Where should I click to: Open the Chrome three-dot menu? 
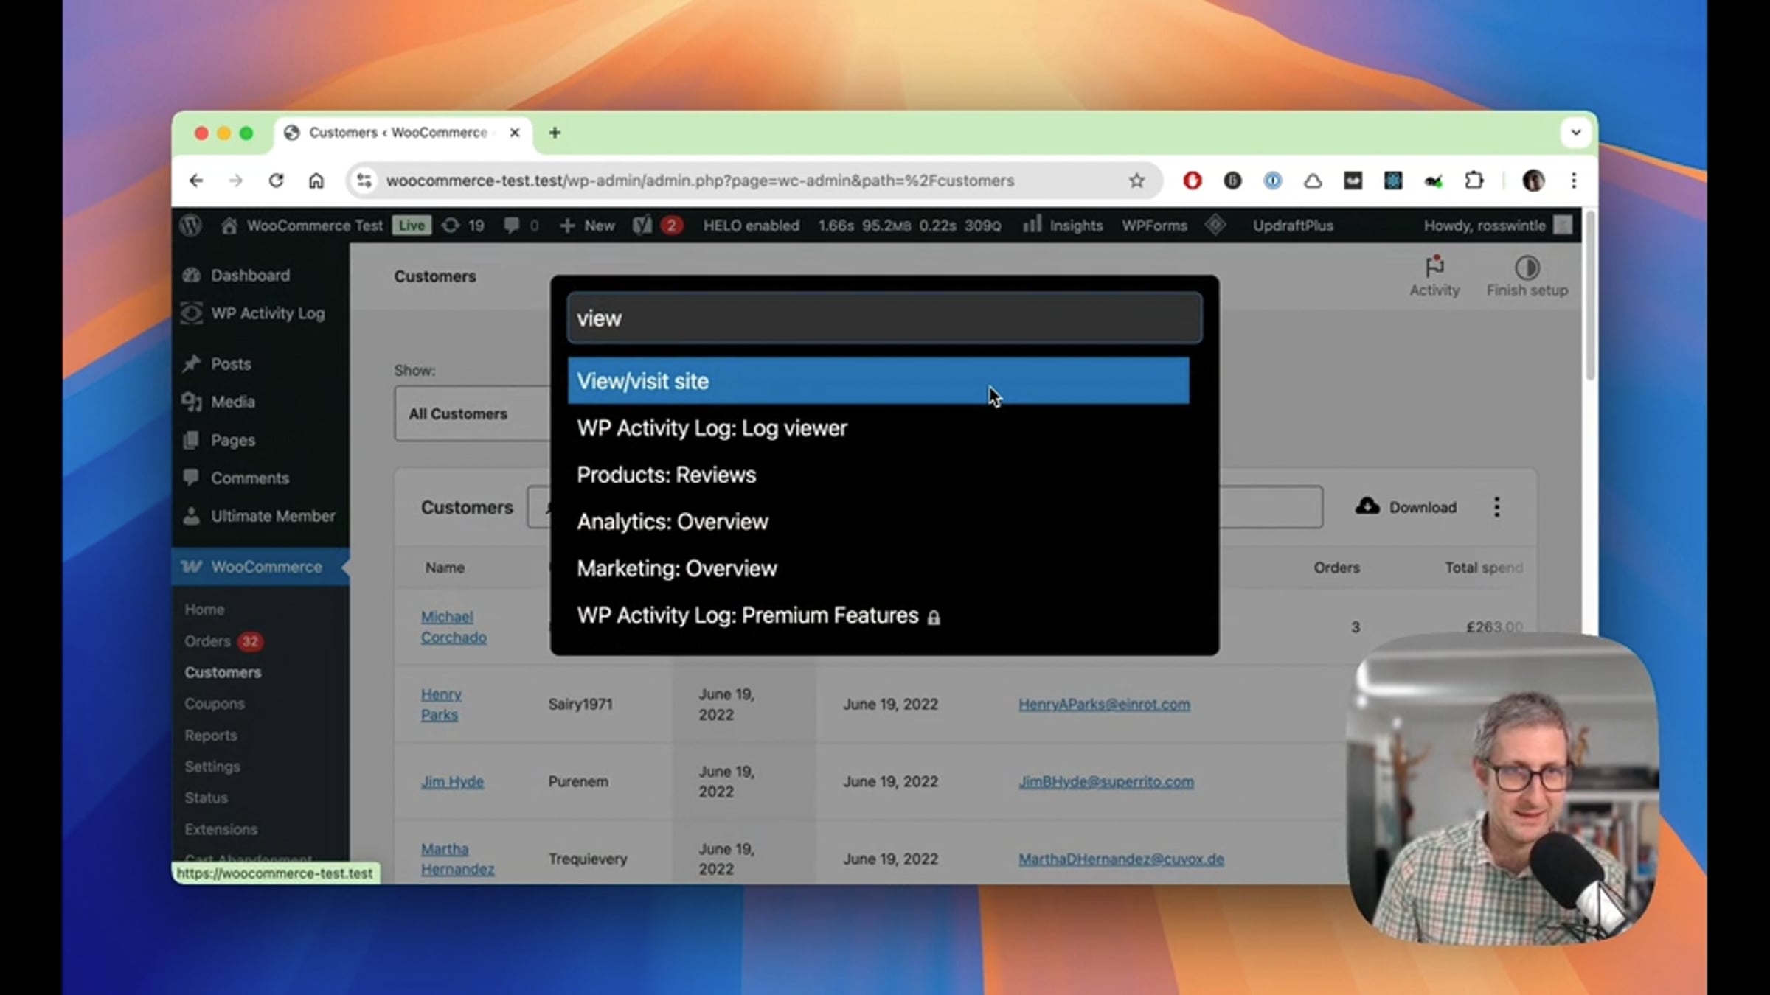[x=1574, y=181]
